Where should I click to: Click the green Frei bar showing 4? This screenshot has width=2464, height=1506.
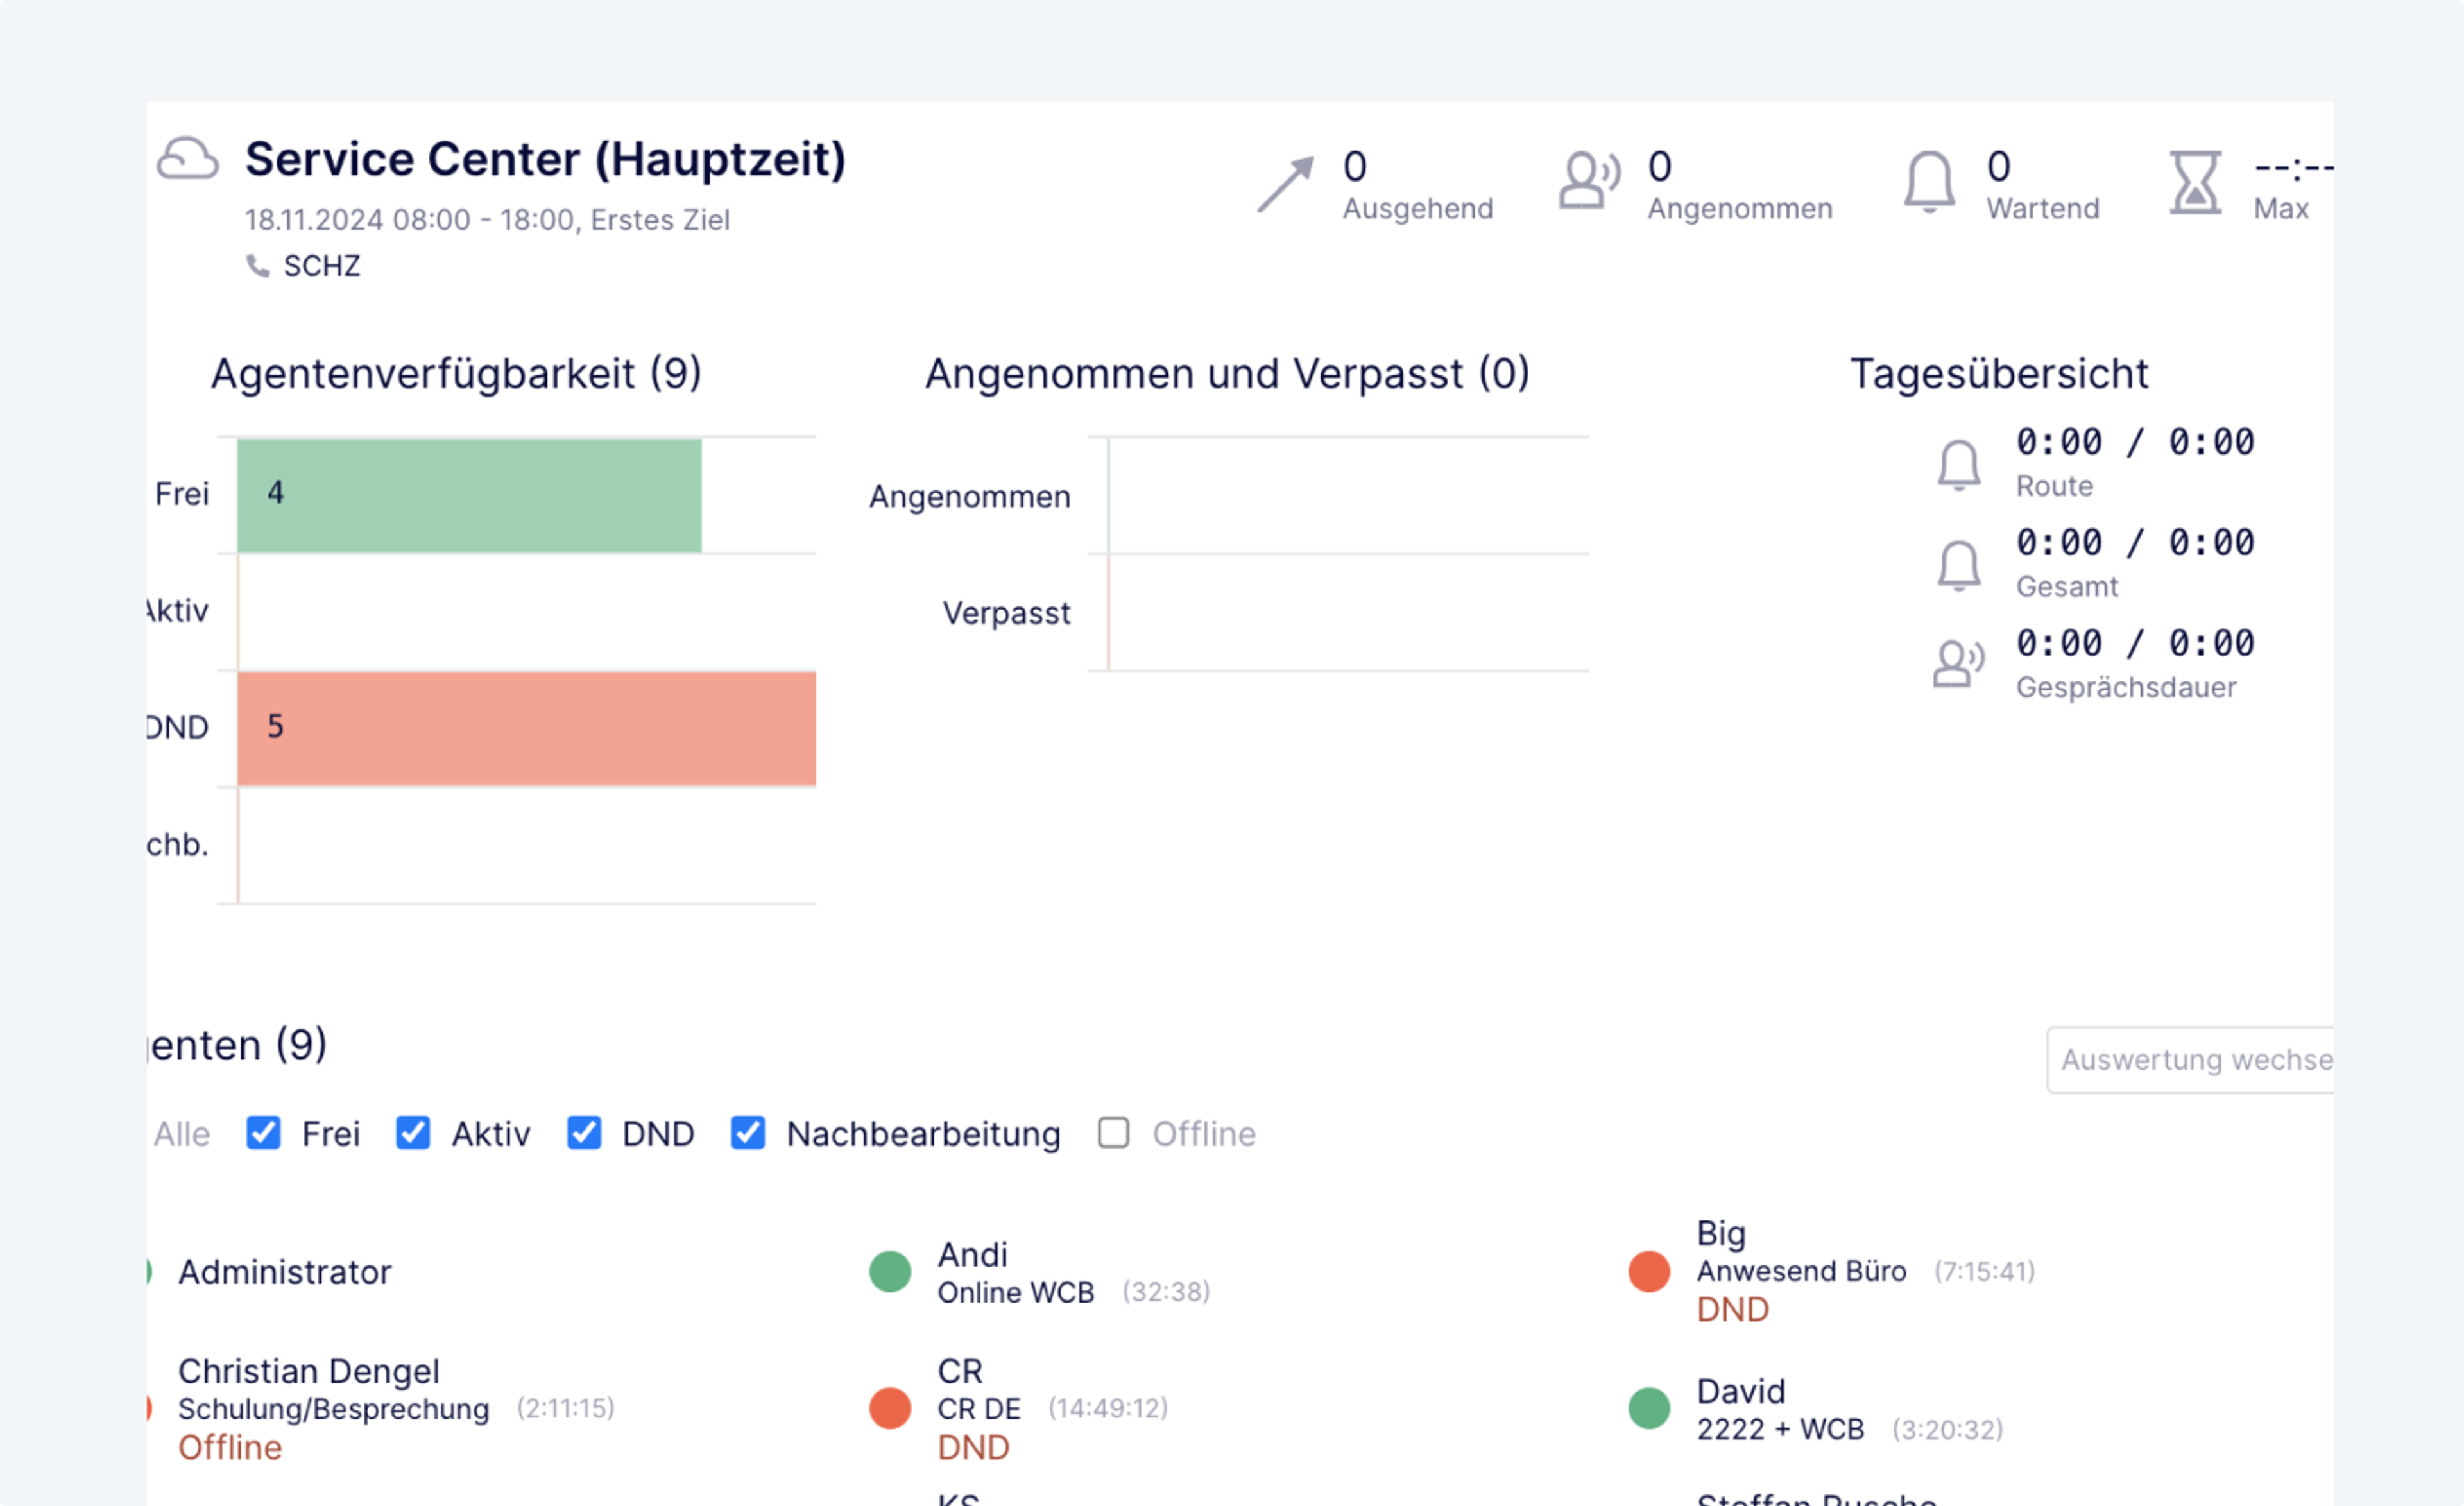coord(469,495)
